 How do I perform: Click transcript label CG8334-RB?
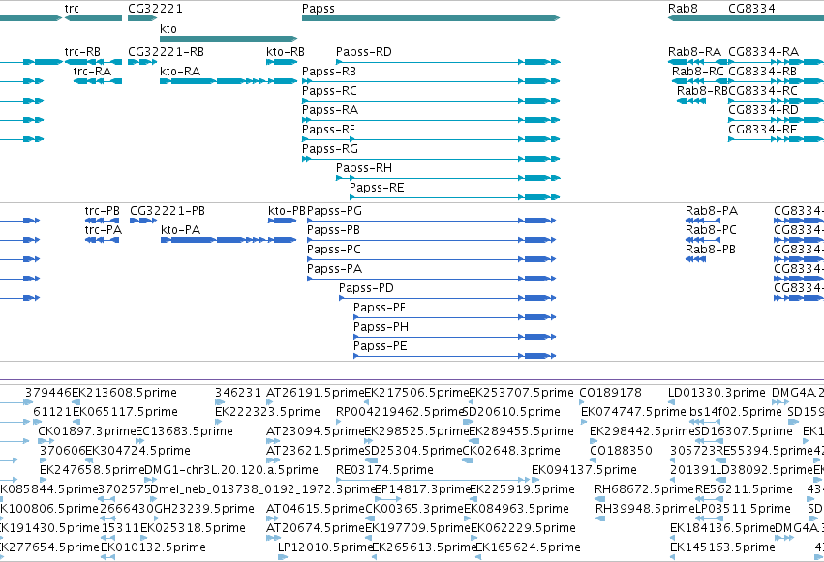pyautogui.click(x=763, y=72)
